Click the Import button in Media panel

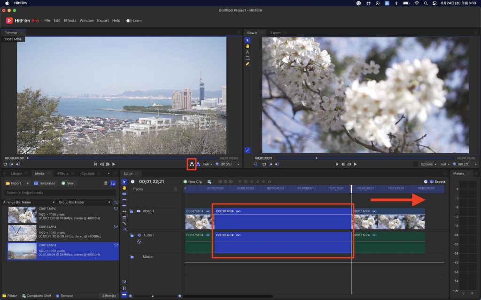(13, 183)
